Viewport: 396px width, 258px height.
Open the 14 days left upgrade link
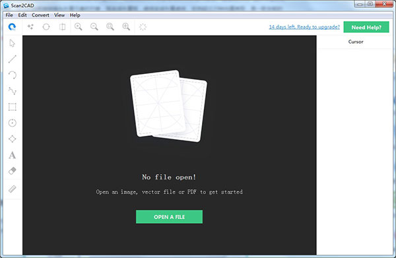(304, 27)
